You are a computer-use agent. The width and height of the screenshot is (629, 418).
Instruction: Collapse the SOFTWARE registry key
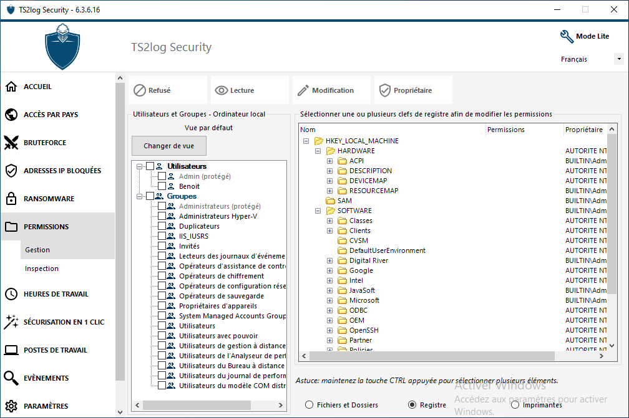pos(318,211)
